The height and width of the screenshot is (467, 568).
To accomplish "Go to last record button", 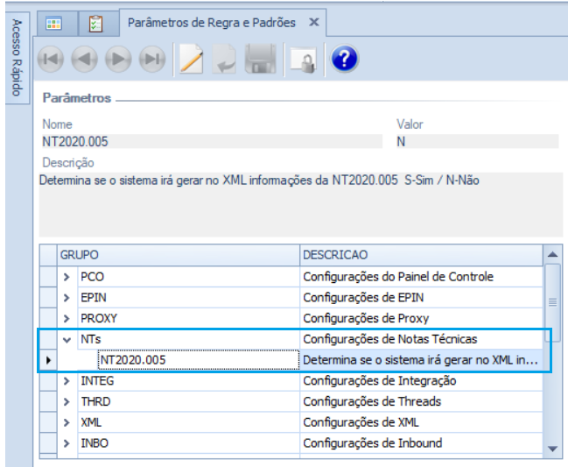I will pos(152,59).
